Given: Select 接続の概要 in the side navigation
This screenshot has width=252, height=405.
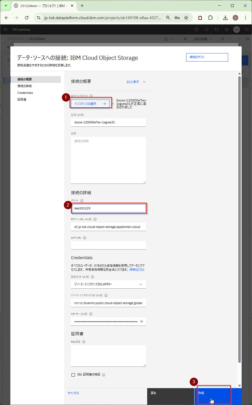Looking at the screenshot, I should pyautogui.click(x=36, y=79).
